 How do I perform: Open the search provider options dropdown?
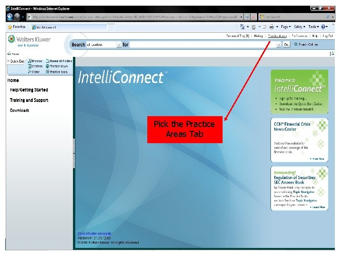333,17
